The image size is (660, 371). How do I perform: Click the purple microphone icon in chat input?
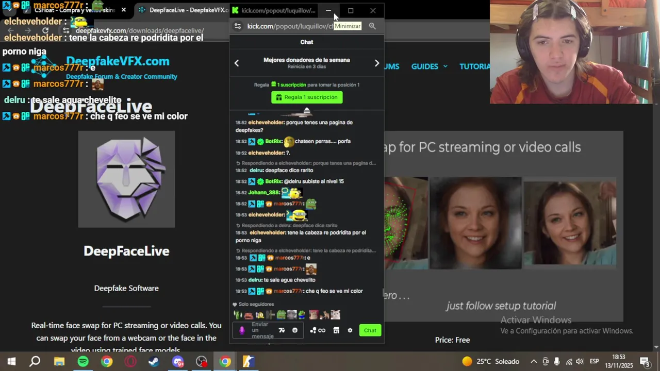(x=242, y=330)
